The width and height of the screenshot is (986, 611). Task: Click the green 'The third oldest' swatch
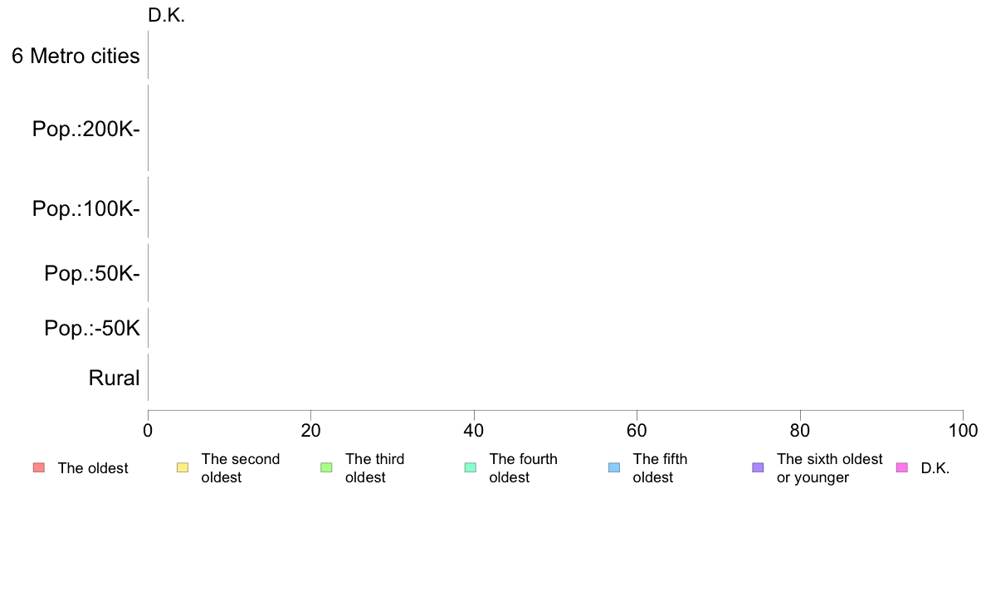pyautogui.click(x=326, y=467)
